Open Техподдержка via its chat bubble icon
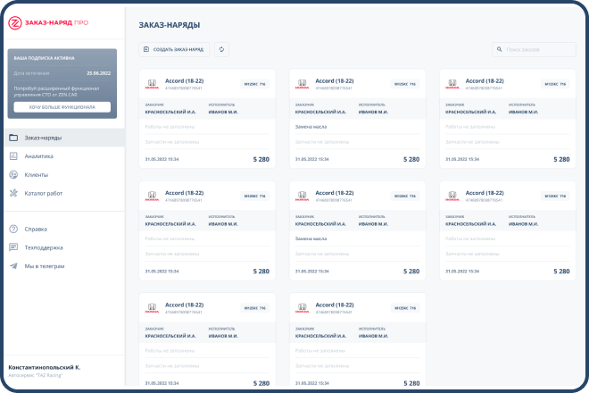The width and height of the screenshot is (589, 393). coord(13,247)
